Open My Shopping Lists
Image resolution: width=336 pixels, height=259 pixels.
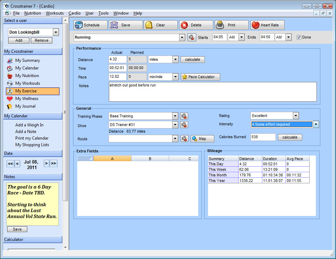[x=32, y=145]
